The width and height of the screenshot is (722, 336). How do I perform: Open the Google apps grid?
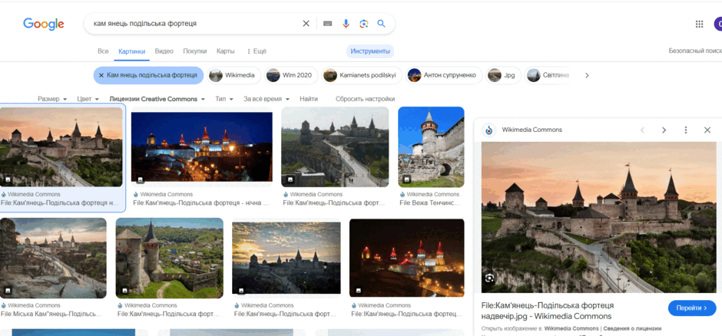[x=699, y=24]
